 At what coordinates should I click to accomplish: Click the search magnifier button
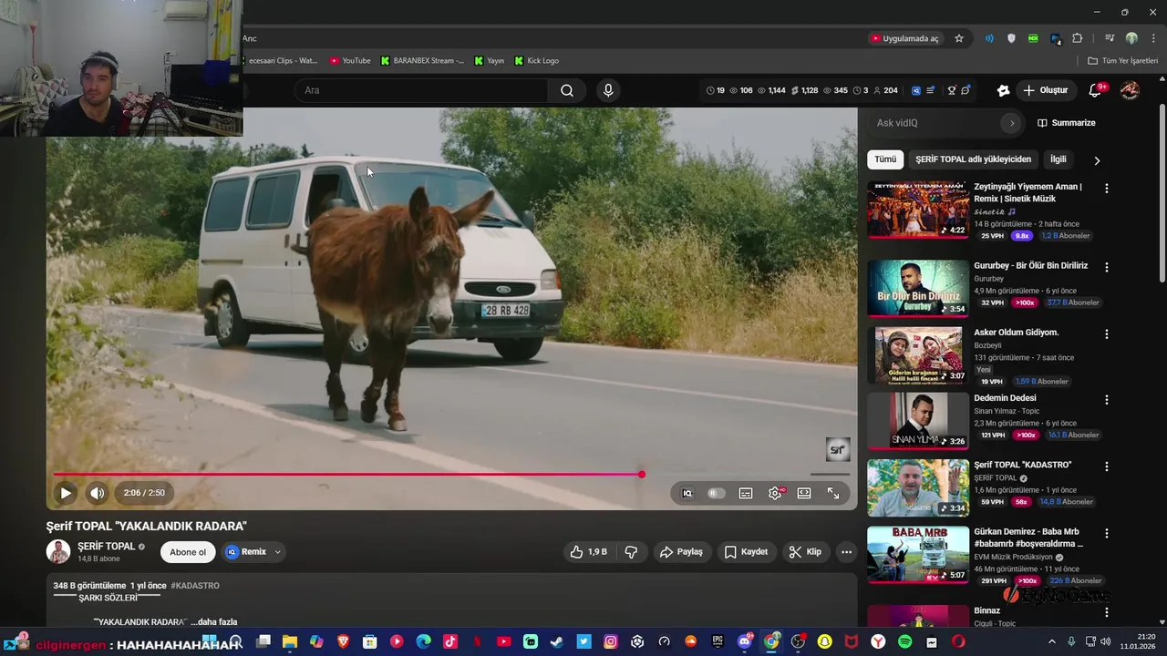[567, 90]
